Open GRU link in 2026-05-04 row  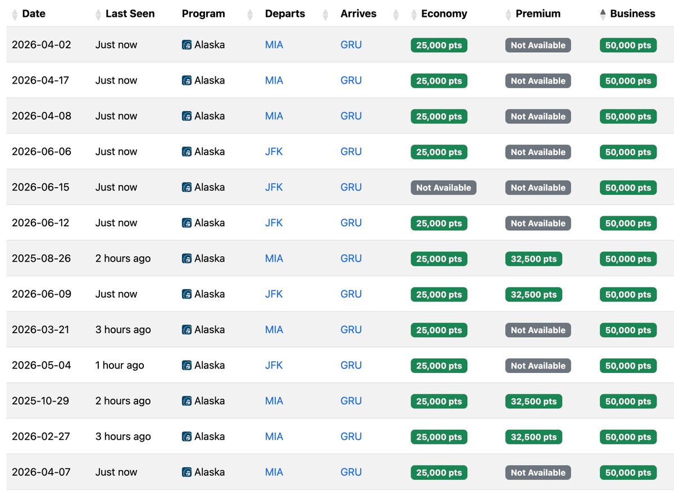pyautogui.click(x=351, y=365)
